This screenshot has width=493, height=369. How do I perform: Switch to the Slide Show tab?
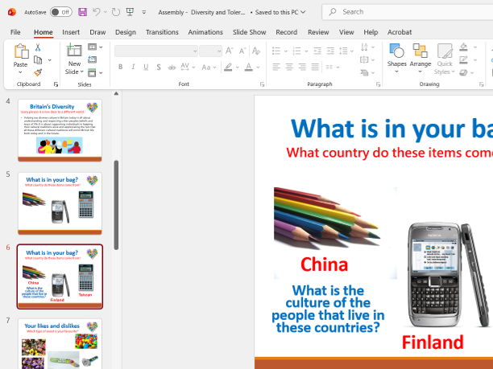[250, 32]
